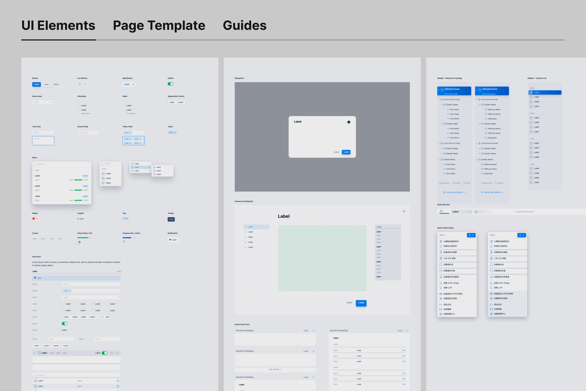Click the blue progress bar under Progress Bar heading
The width and height of the screenshot is (586, 391).
(x=127, y=238)
